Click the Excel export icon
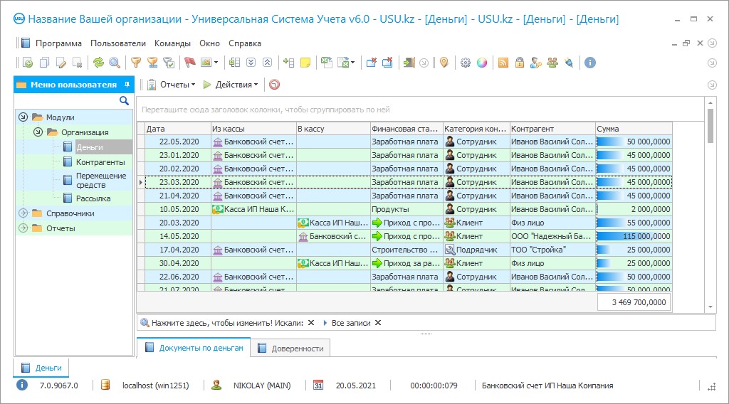 coord(327,63)
